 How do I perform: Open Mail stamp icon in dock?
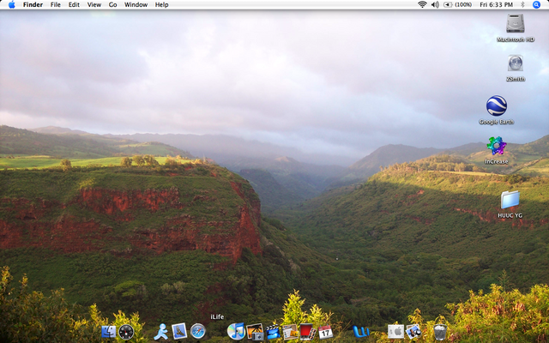point(179,331)
